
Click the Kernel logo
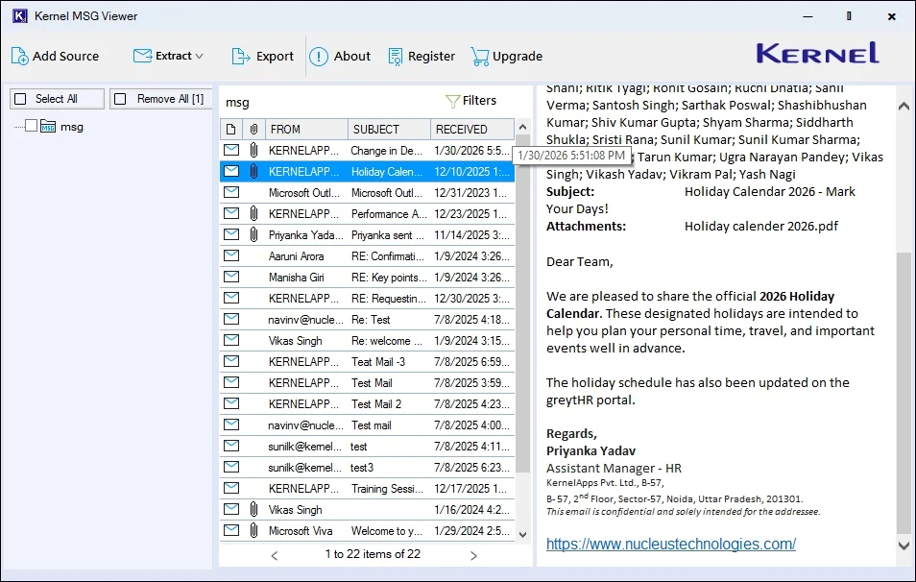tap(817, 53)
